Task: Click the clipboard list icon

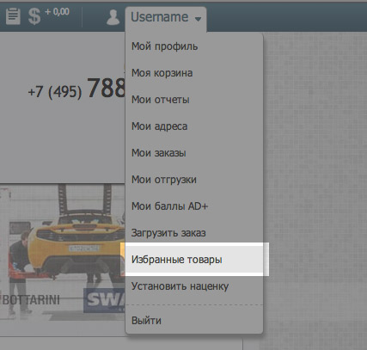Action: pyautogui.click(x=13, y=16)
